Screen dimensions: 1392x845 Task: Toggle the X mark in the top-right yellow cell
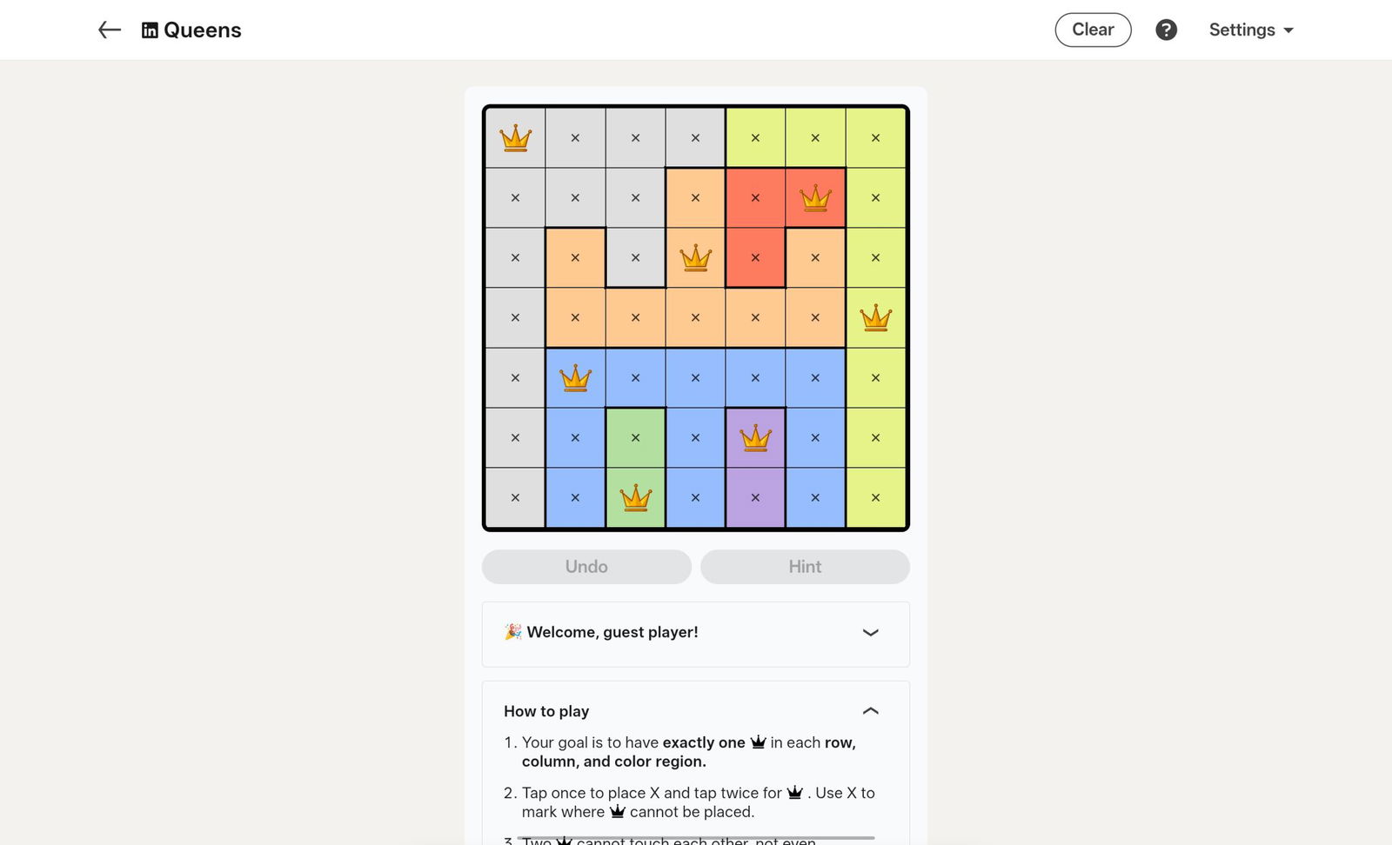874,136
